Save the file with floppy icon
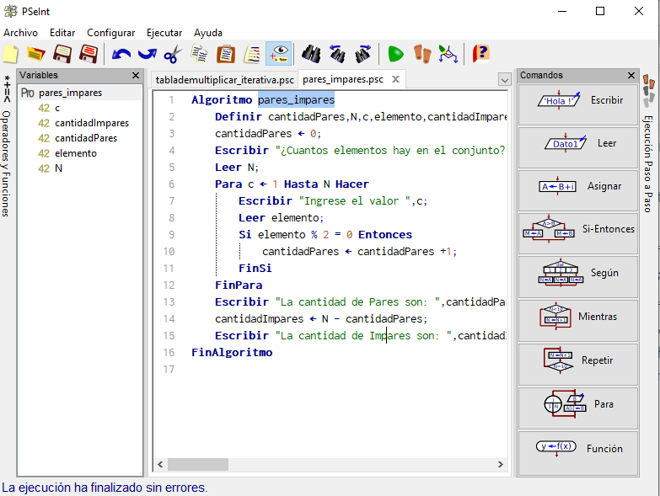This screenshot has width=660, height=496. [62, 54]
